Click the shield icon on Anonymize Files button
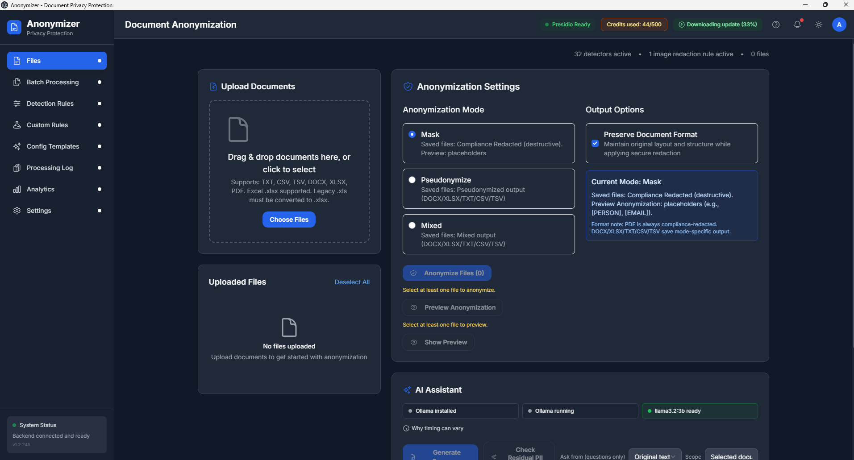Screen dimensions: 854x460 coord(413,273)
